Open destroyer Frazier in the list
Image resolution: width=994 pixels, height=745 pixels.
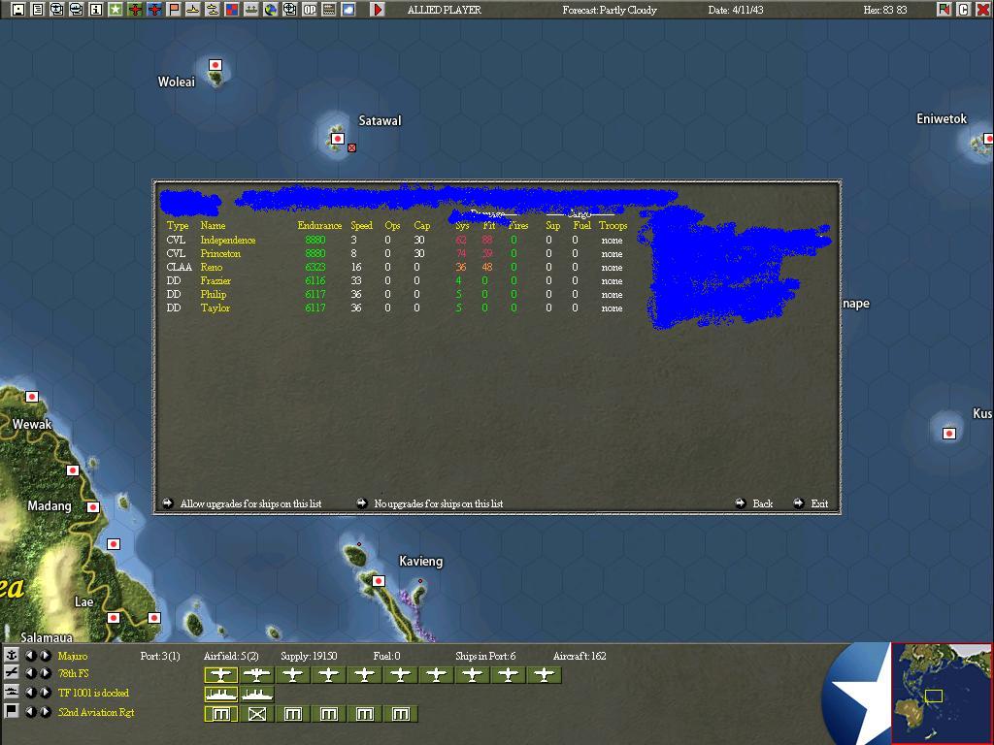(x=215, y=280)
